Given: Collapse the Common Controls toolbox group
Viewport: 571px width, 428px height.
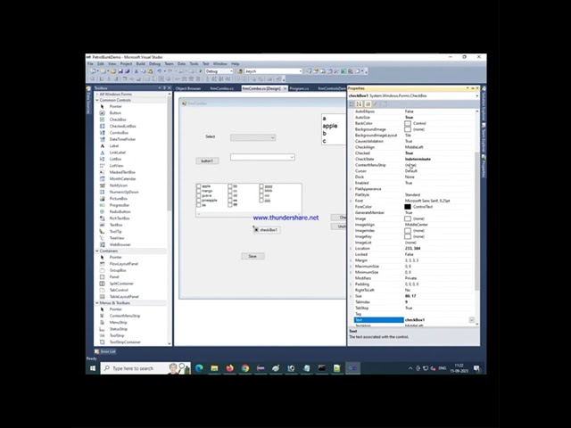Looking at the screenshot, I should pyautogui.click(x=97, y=100).
